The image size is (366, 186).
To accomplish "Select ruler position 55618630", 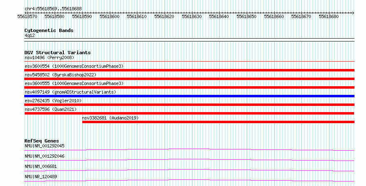I will point(192,16).
